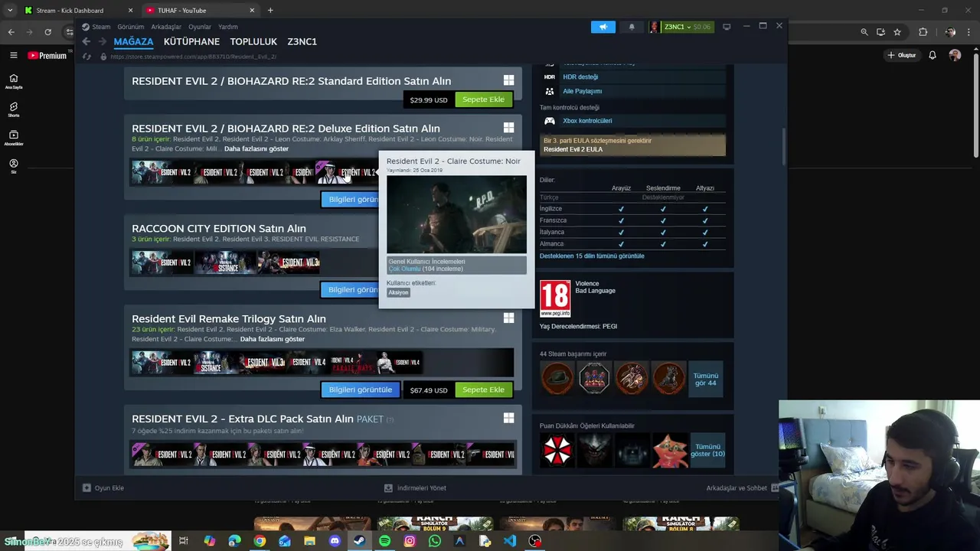Open Z3NC1 profile tab
The image size is (980, 551).
tap(302, 41)
